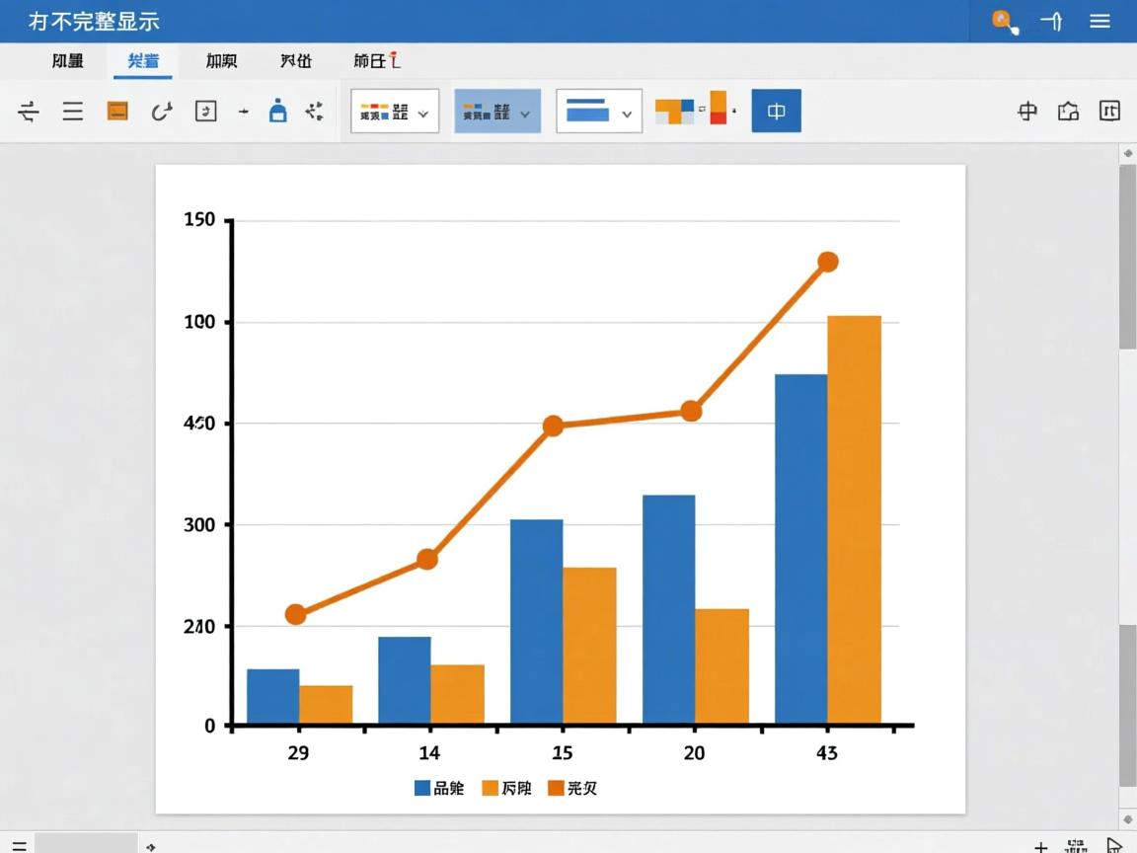Click the rightmost framed icon in the toolbar

1109,111
